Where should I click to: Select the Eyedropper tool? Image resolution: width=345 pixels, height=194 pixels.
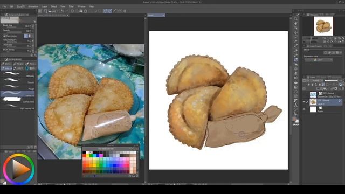click(296, 46)
